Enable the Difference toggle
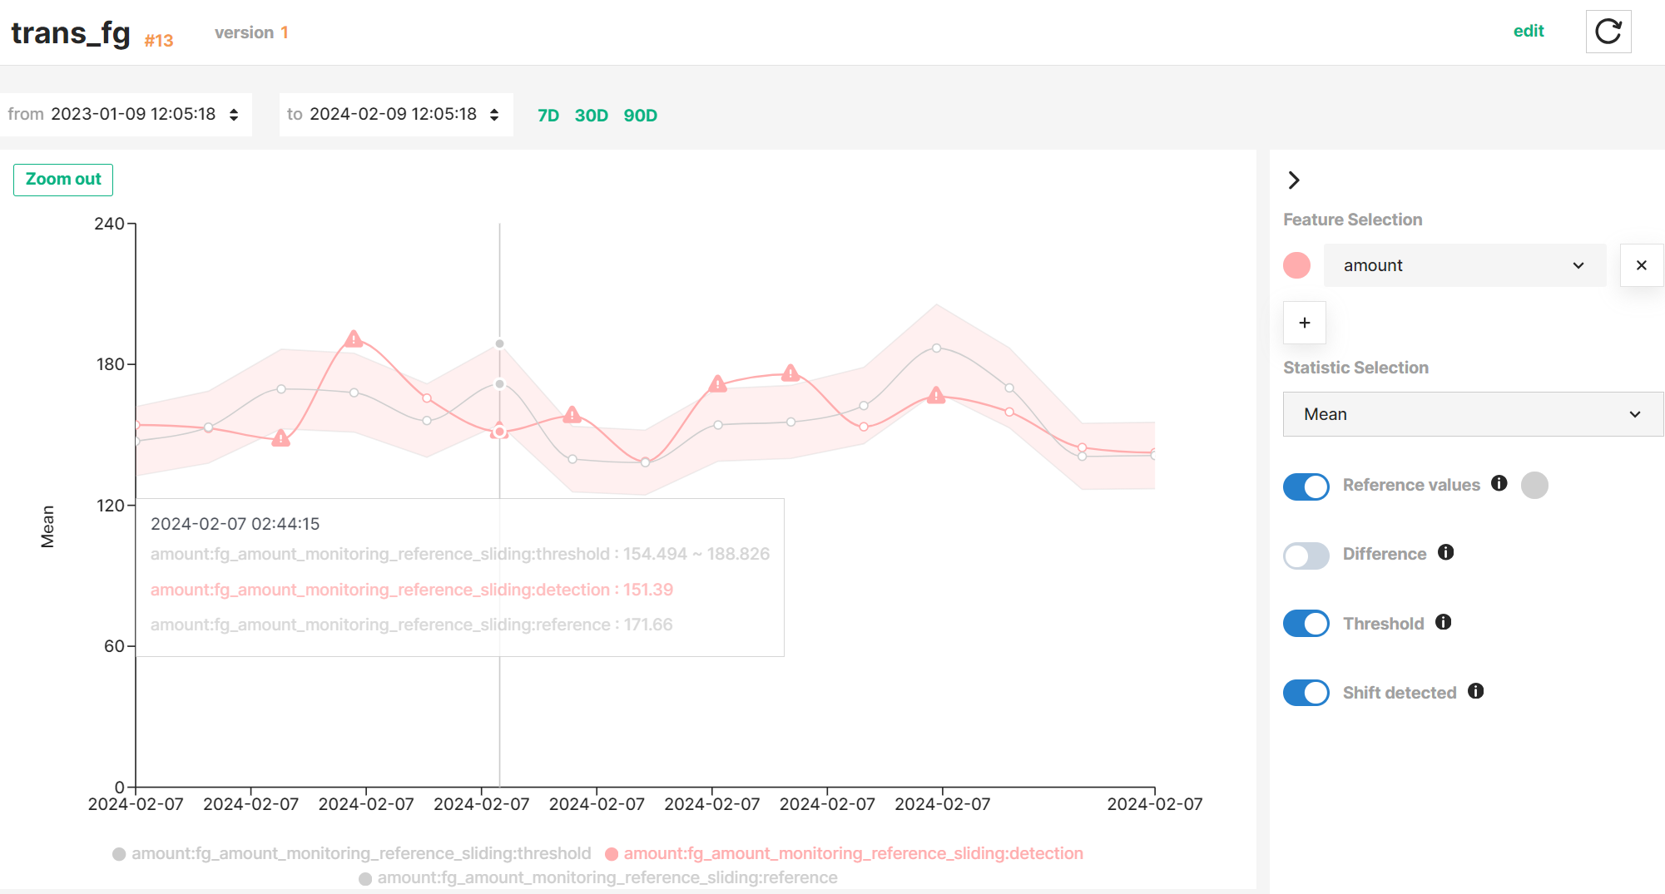Image resolution: width=1665 pixels, height=894 pixels. click(1306, 555)
